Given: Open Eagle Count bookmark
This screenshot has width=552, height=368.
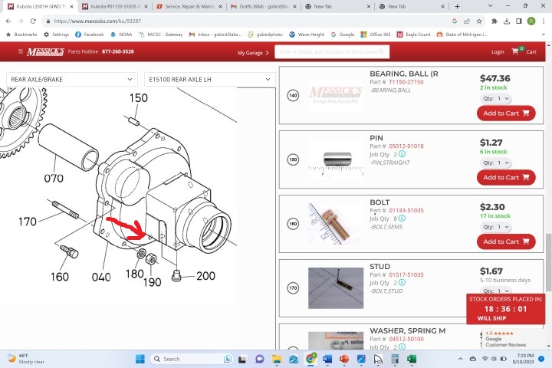Looking at the screenshot, I should click(414, 34).
